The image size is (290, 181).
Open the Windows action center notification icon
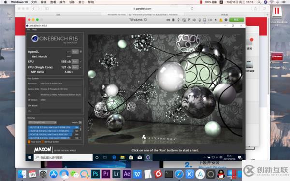[240, 157]
